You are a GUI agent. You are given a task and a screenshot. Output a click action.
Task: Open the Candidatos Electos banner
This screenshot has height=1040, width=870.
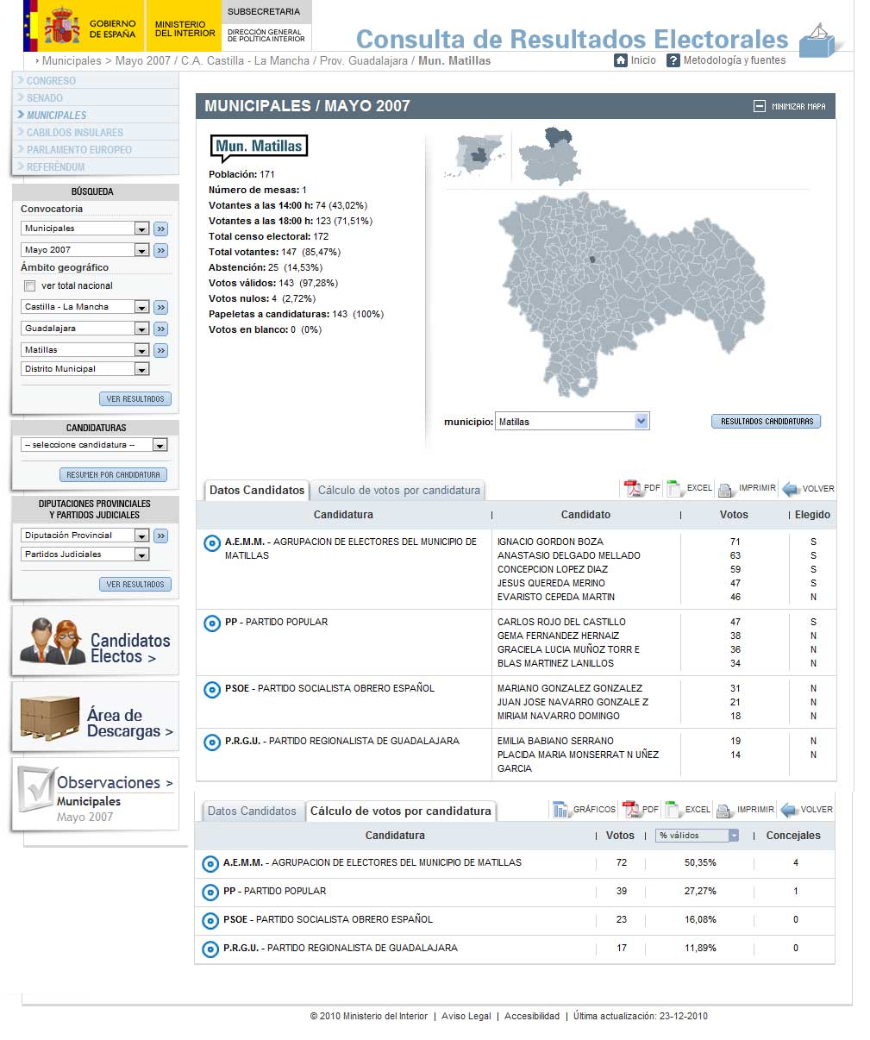click(x=95, y=641)
